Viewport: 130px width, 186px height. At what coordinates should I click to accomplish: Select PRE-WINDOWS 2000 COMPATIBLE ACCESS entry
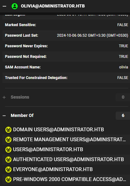pos(70,179)
